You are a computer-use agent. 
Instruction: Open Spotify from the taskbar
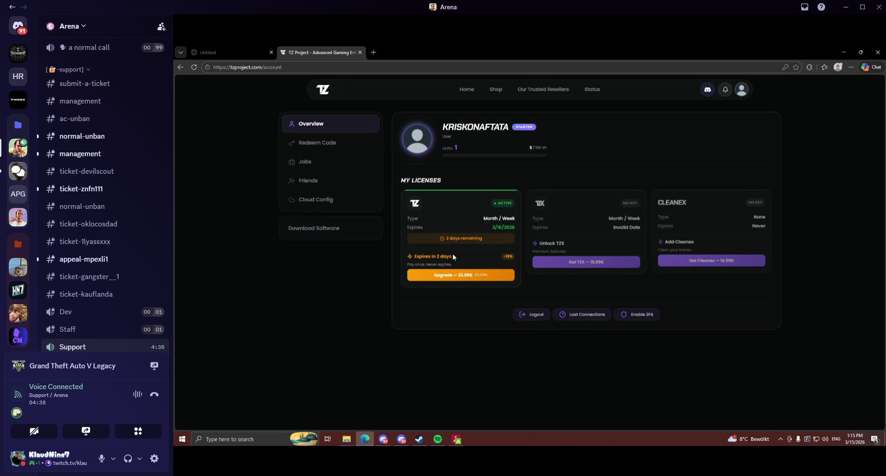point(437,439)
